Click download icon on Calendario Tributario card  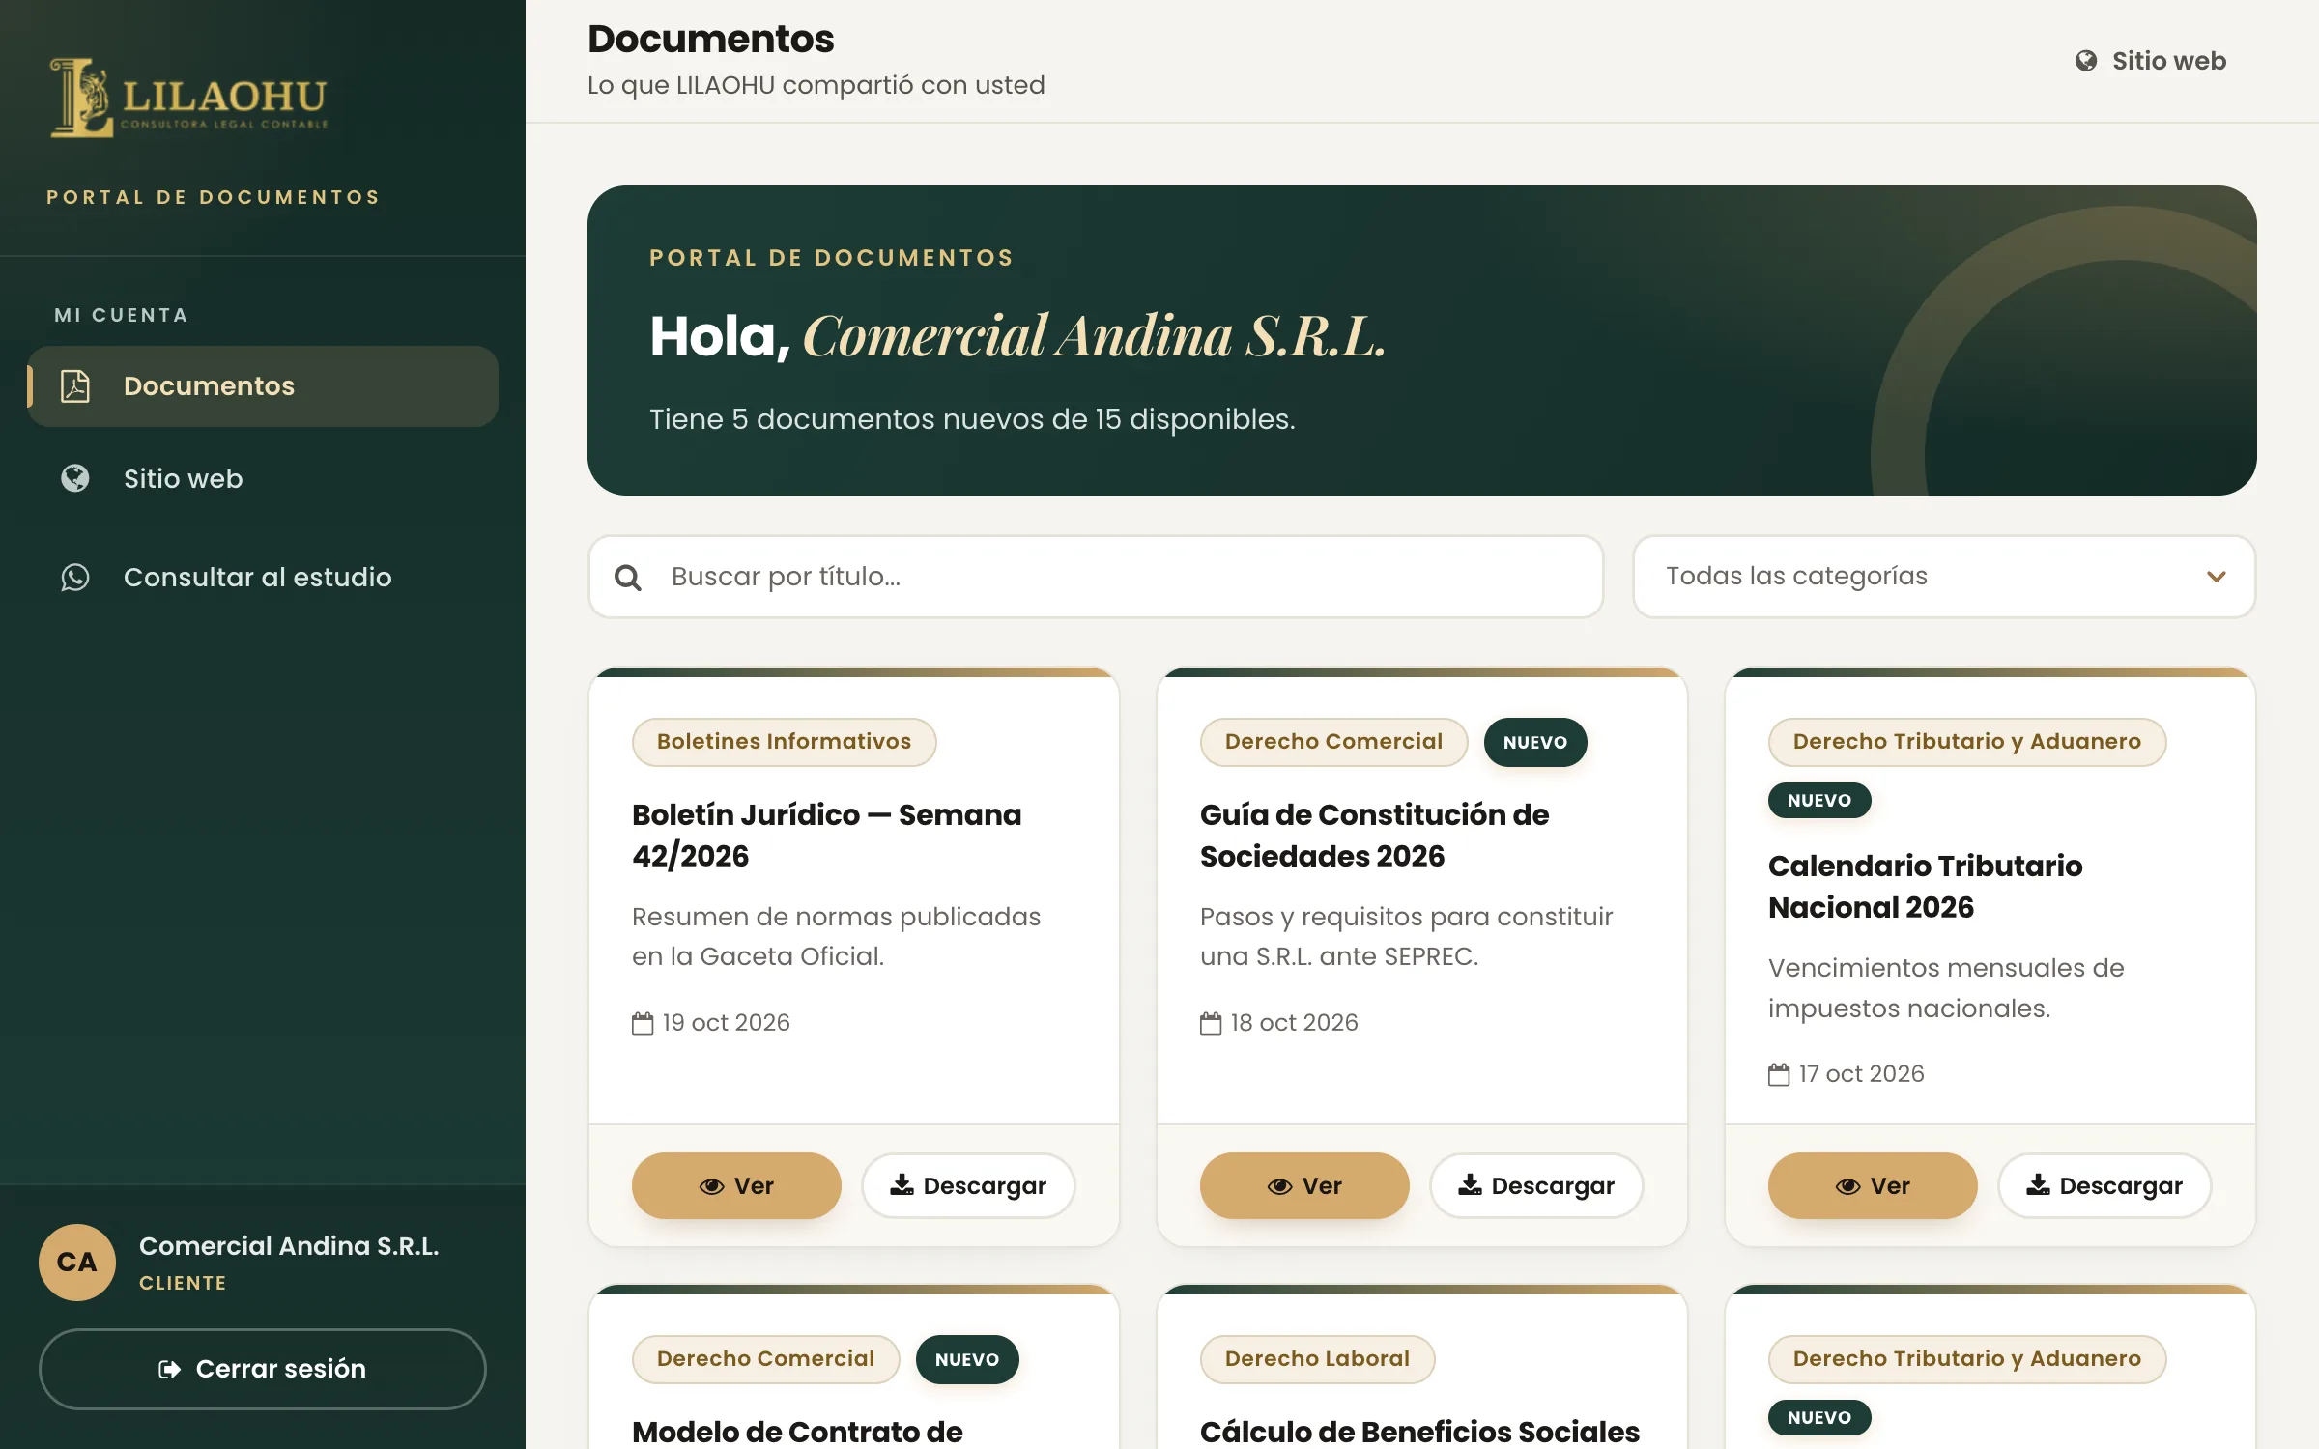[x=2038, y=1184]
